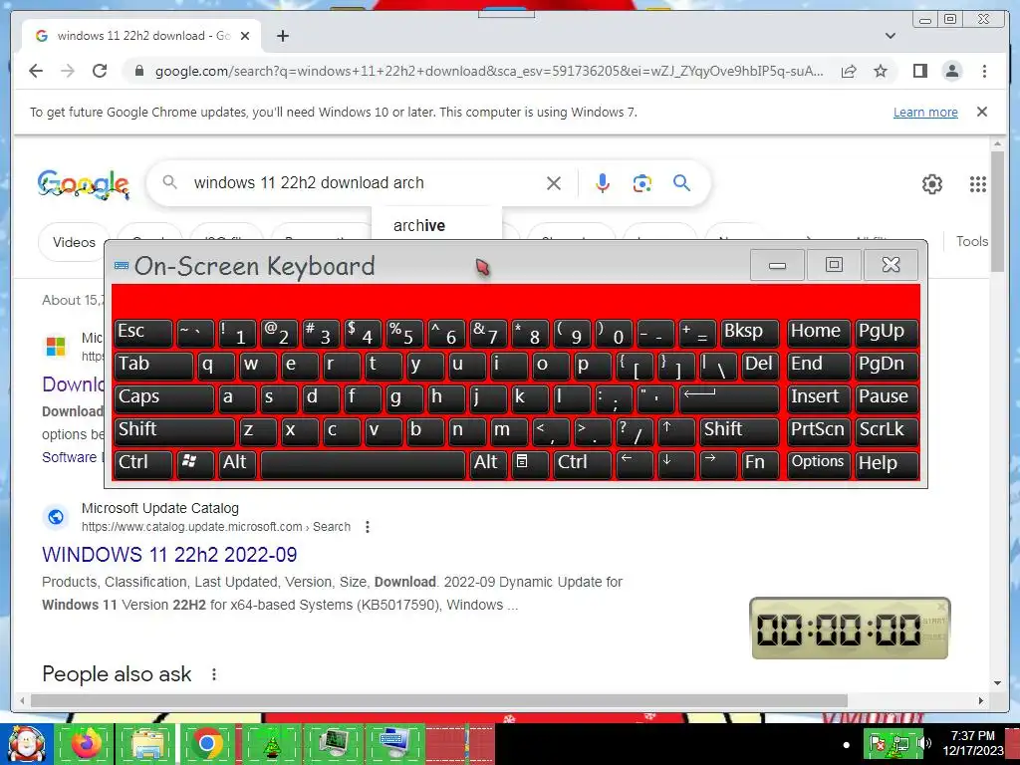
Task: Toggle left Ctrl on On-Screen Keyboard
Action: coord(143,463)
